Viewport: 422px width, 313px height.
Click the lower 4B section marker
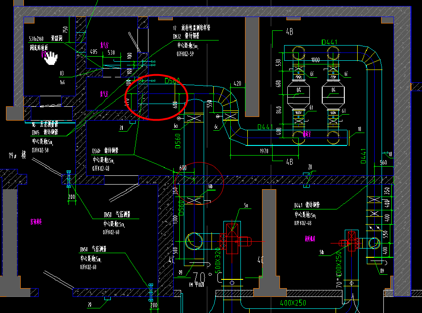pyautogui.click(x=289, y=162)
